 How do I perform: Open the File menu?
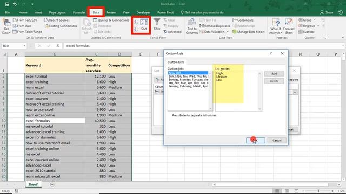click(x=7, y=12)
